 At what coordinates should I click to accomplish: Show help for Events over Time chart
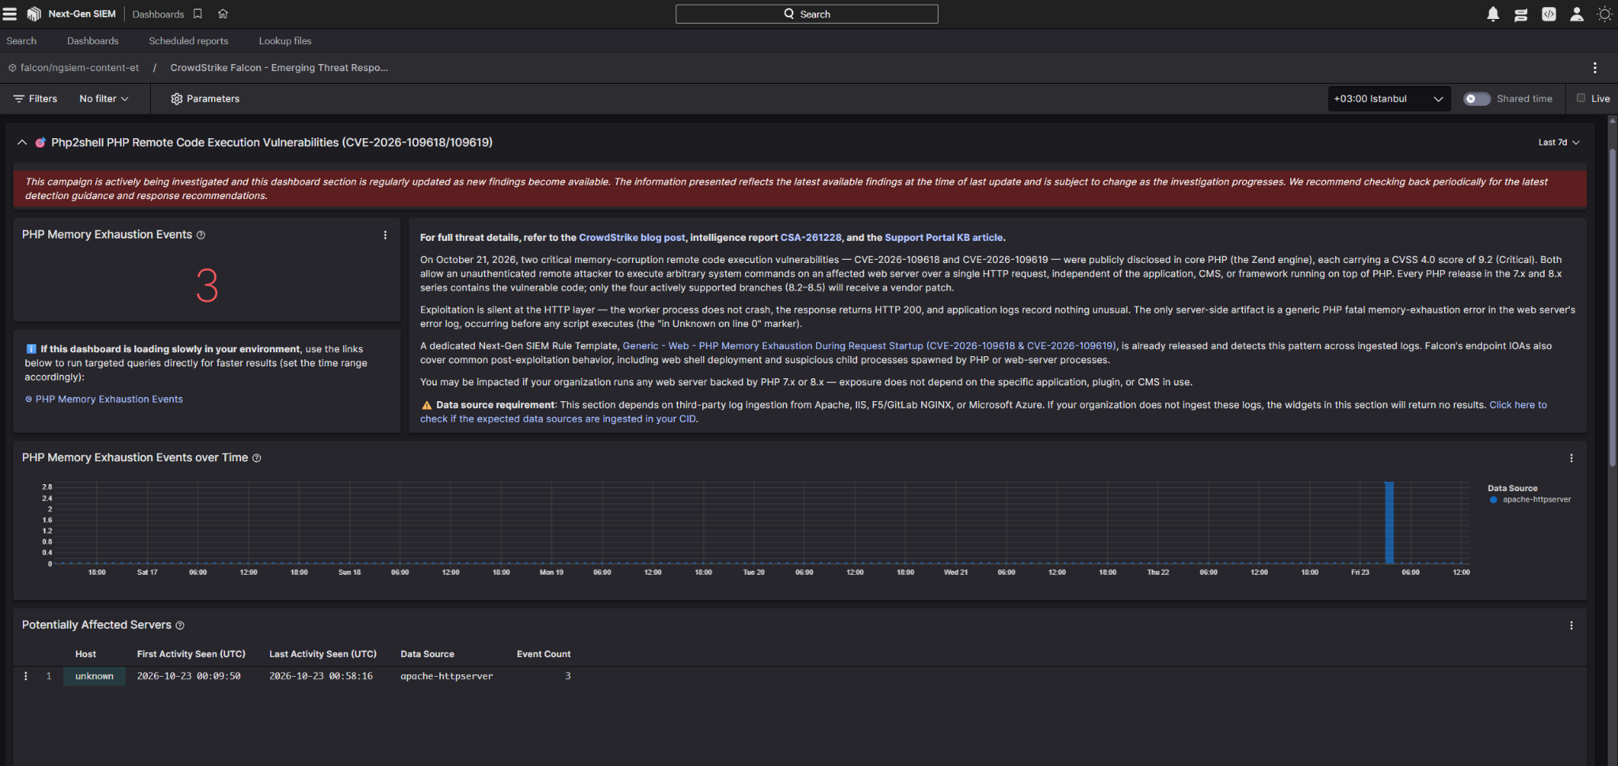coord(257,458)
